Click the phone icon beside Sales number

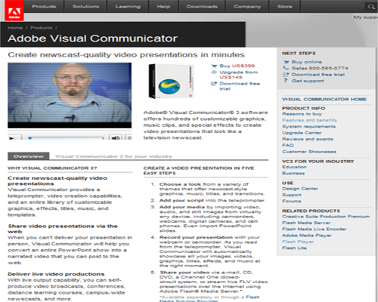[x=286, y=68]
